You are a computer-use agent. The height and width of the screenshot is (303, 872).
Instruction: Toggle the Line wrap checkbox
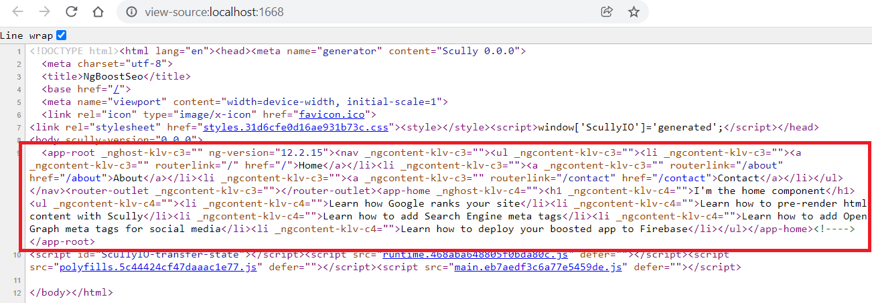(x=62, y=35)
